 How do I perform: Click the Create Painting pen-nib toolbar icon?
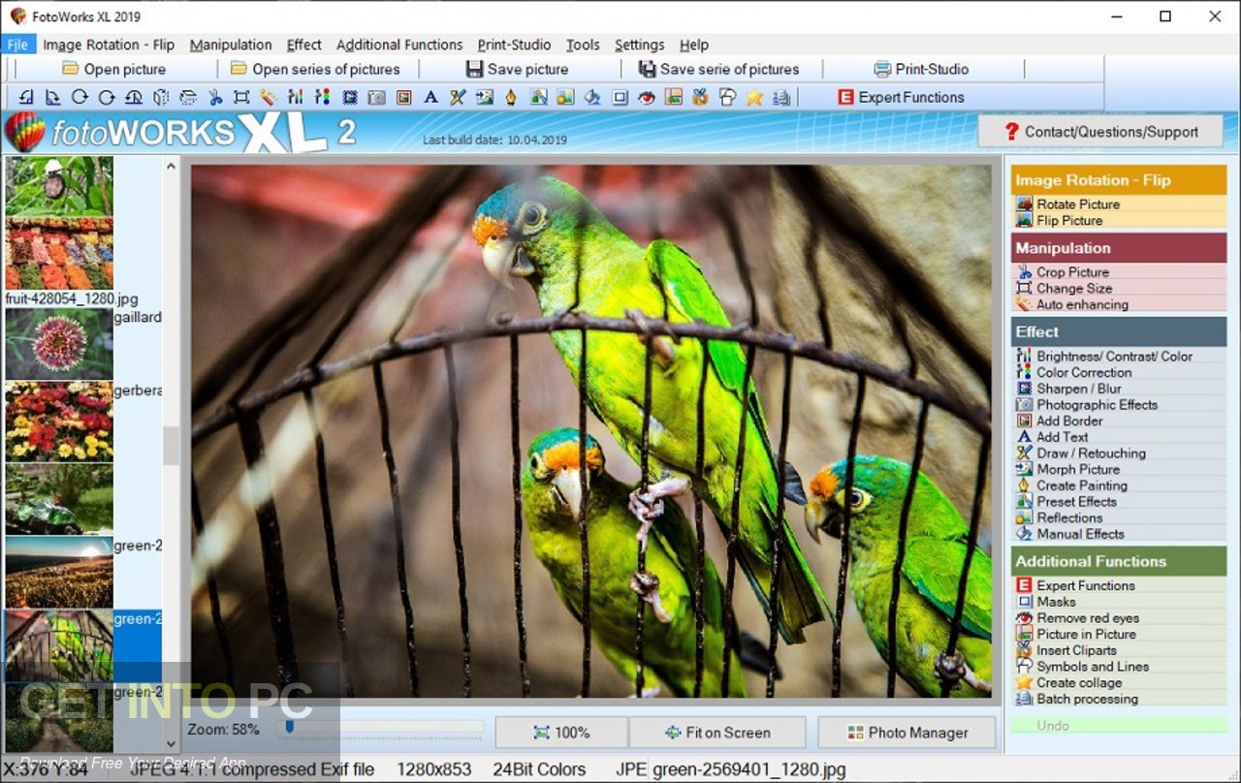point(511,97)
